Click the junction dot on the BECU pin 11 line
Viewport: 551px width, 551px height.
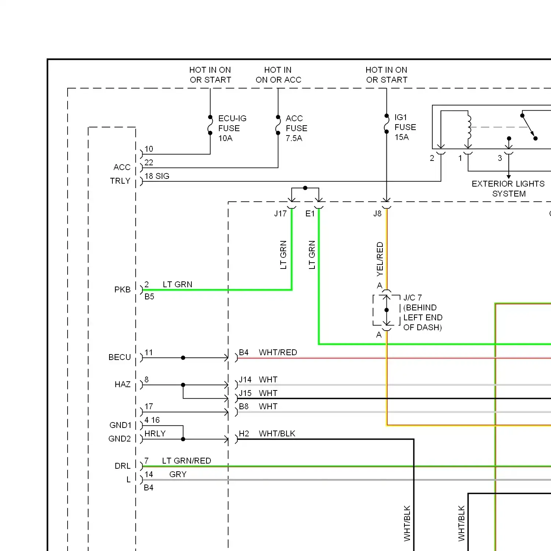tap(183, 358)
